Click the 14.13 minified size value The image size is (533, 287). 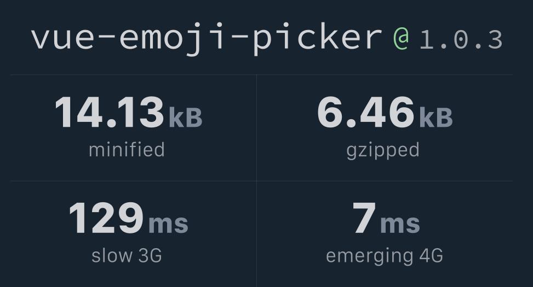[110, 112]
